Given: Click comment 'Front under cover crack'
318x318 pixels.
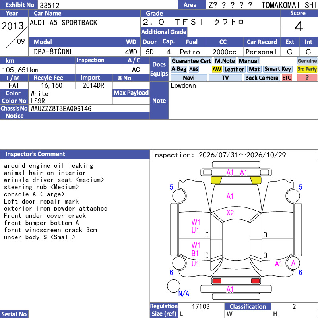Looking at the screenshot, I should 45,215.
